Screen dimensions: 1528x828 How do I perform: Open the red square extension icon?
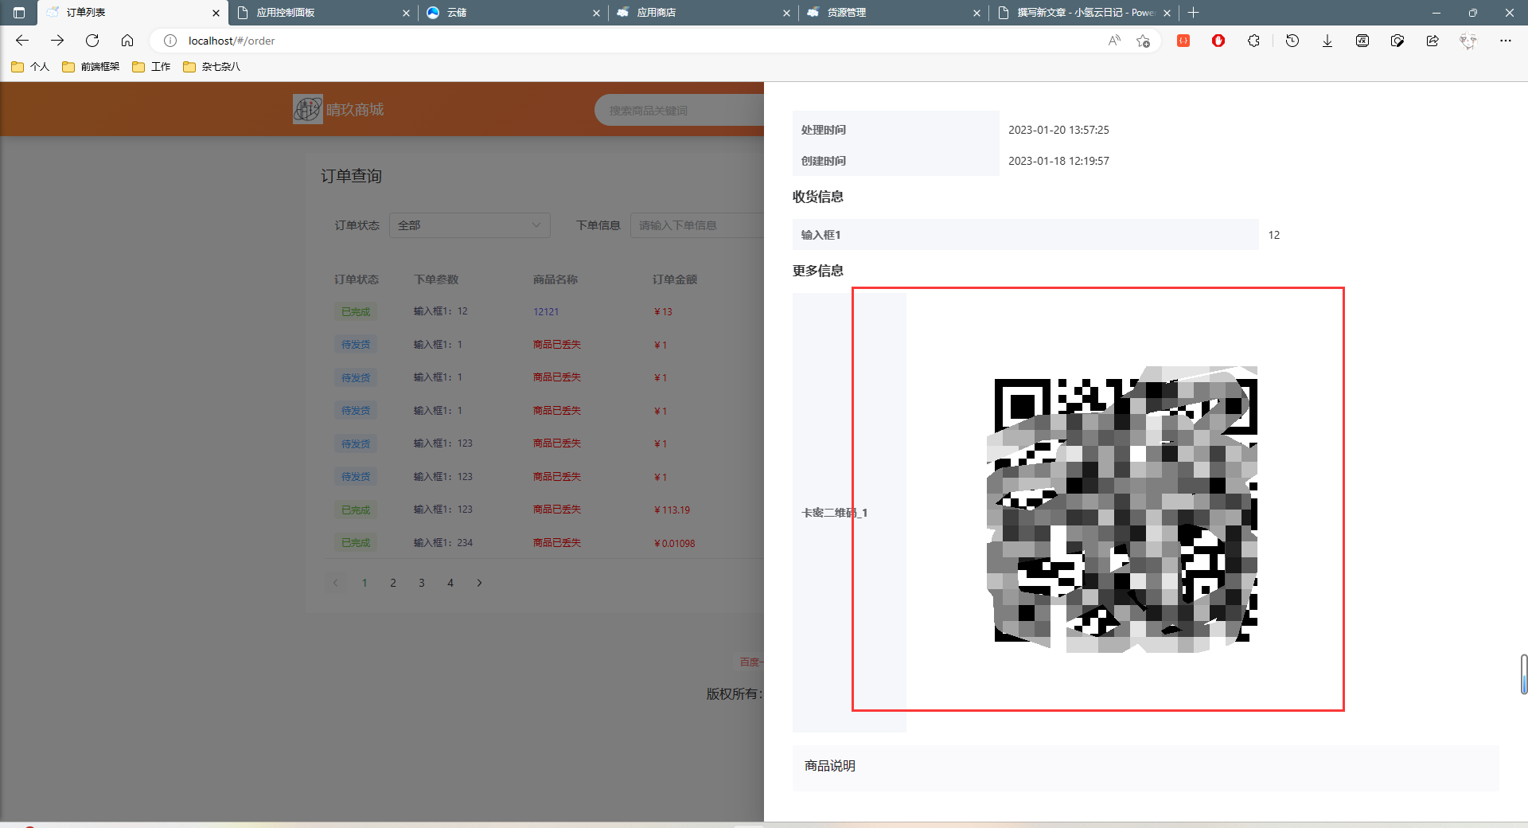[x=1183, y=41]
